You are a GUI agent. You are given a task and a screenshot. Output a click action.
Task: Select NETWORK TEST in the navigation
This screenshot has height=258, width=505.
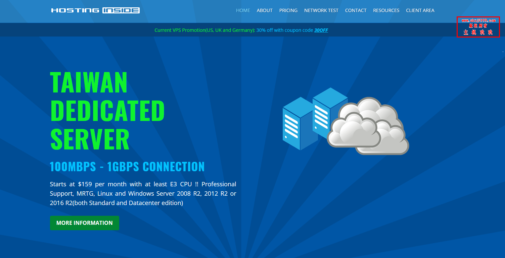[x=321, y=10]
